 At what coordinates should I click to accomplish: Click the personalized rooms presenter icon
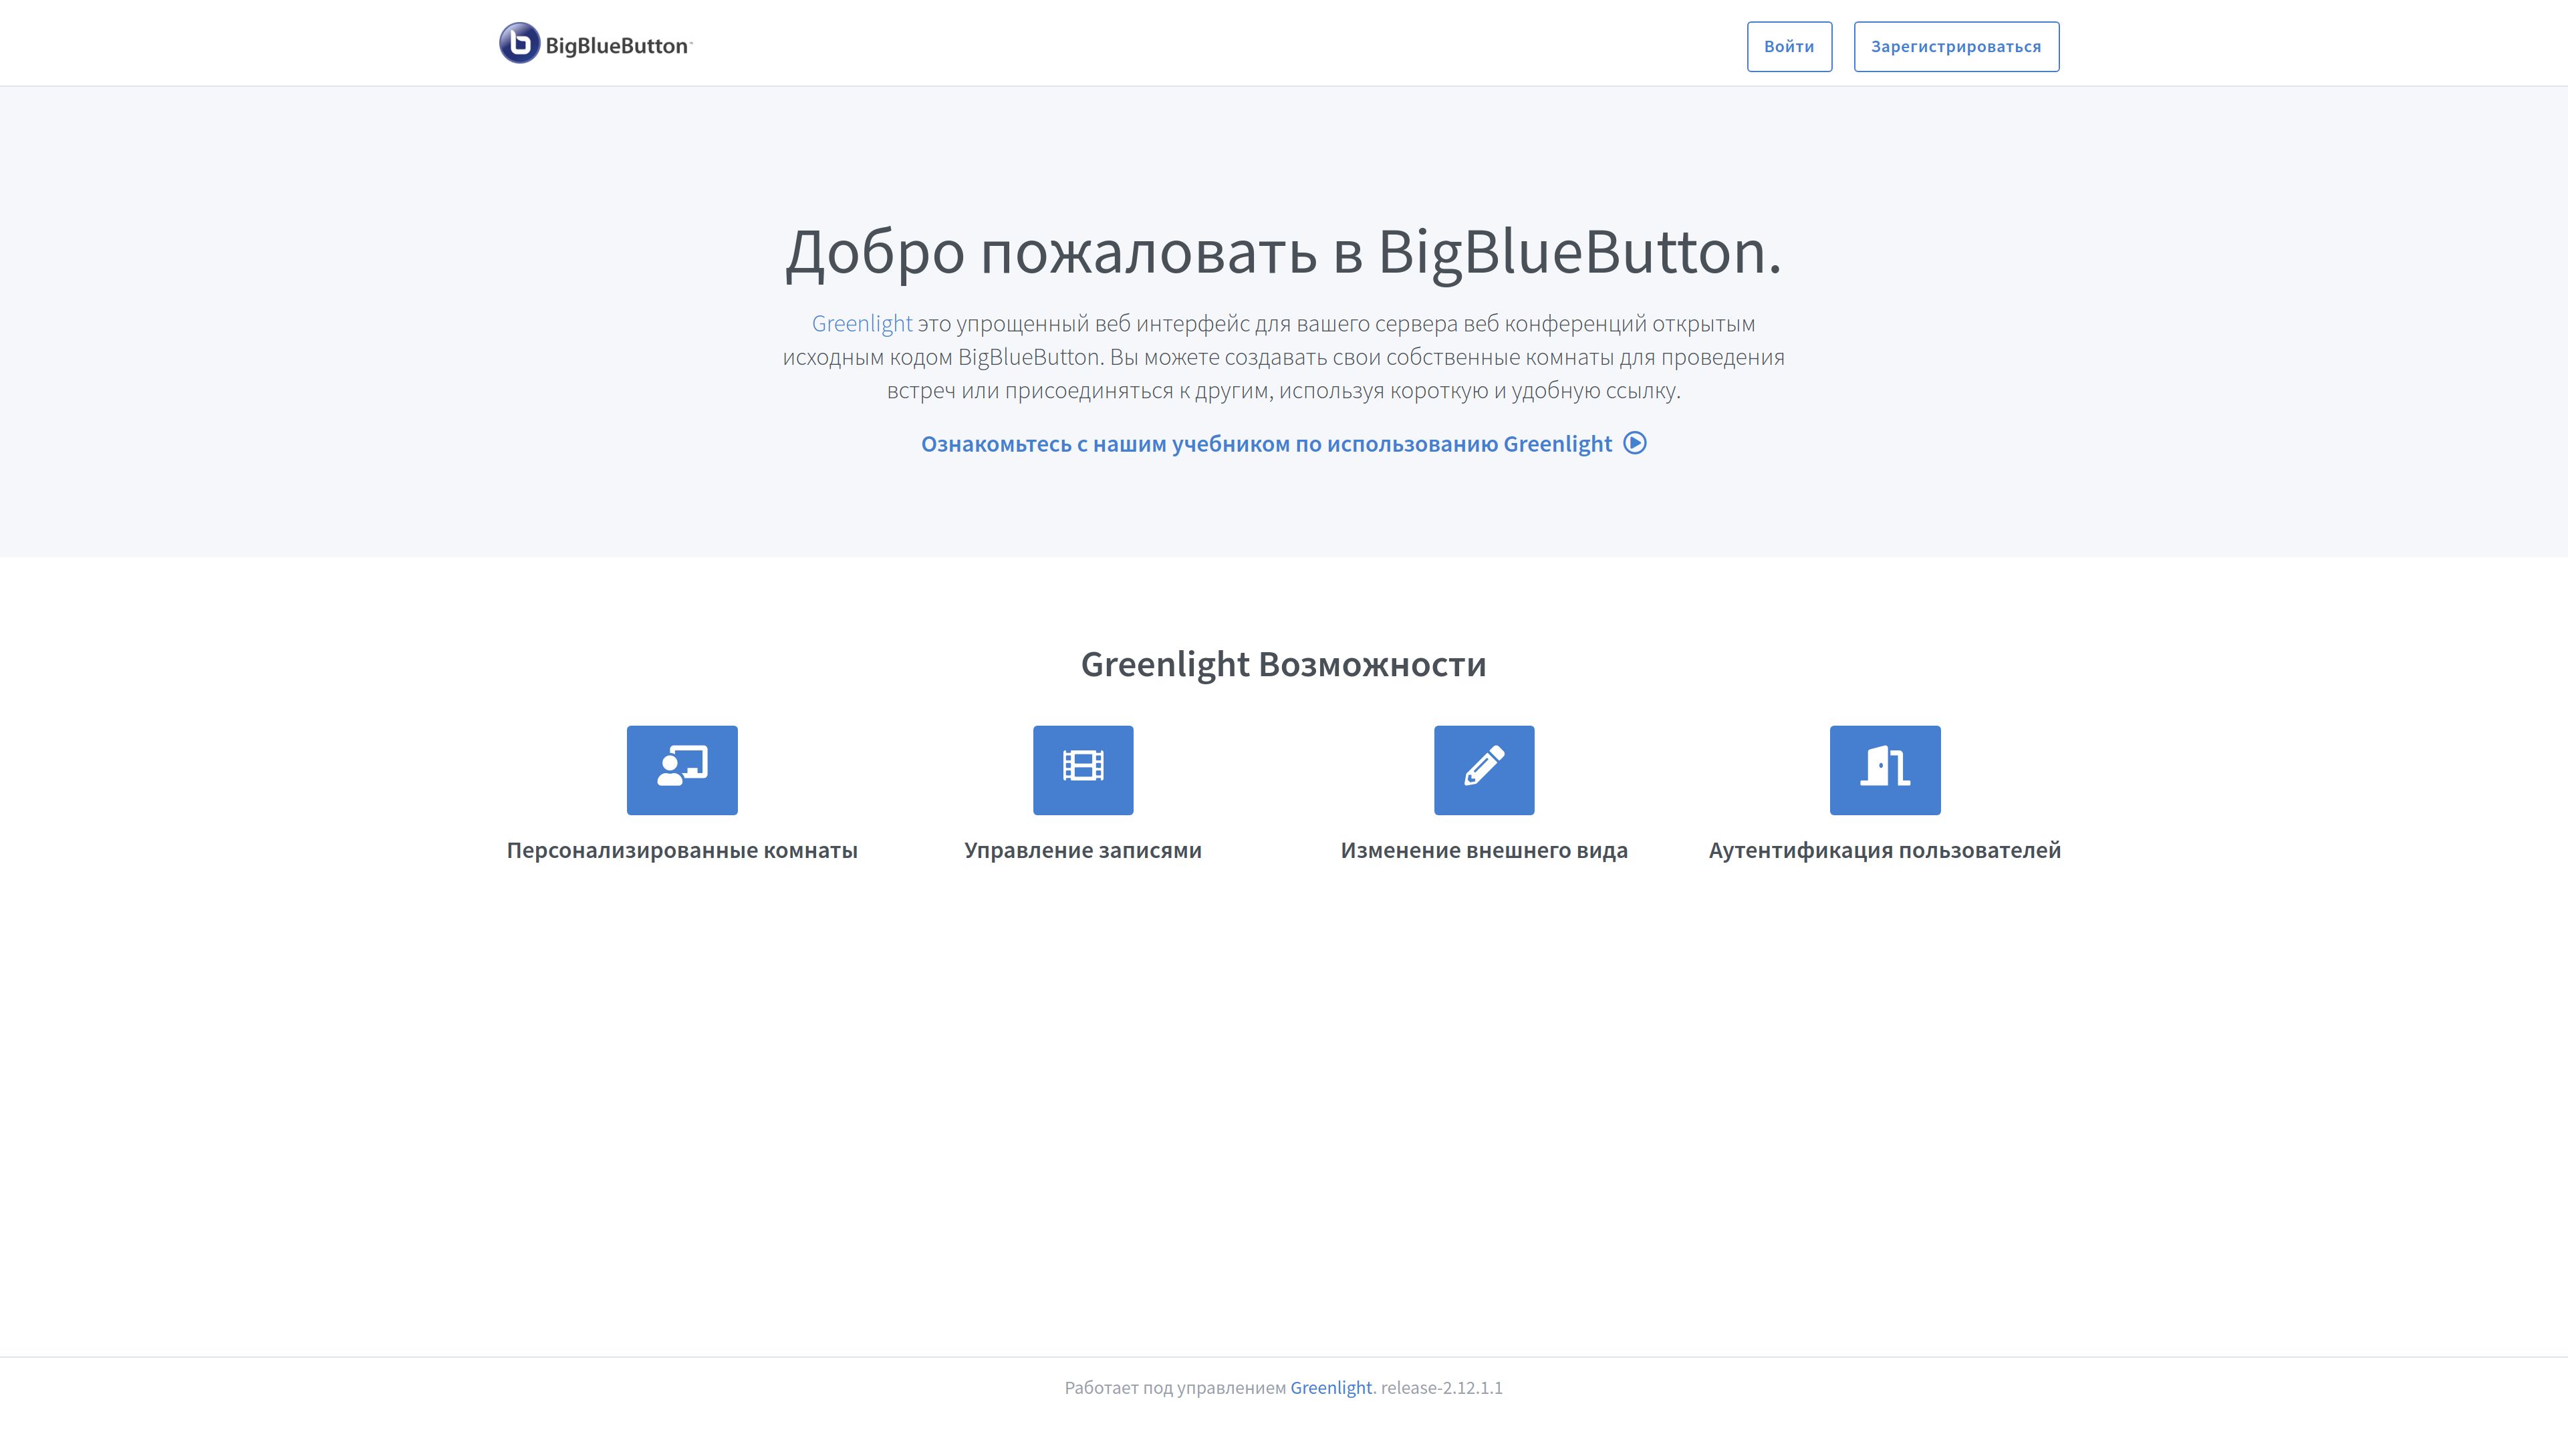click(682, 769)
